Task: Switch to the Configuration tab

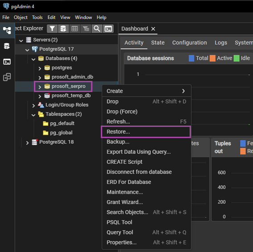Action: point(190,42)
